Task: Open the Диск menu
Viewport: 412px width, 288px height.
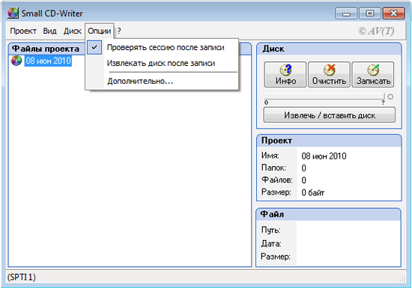Action: coord(72,31)
